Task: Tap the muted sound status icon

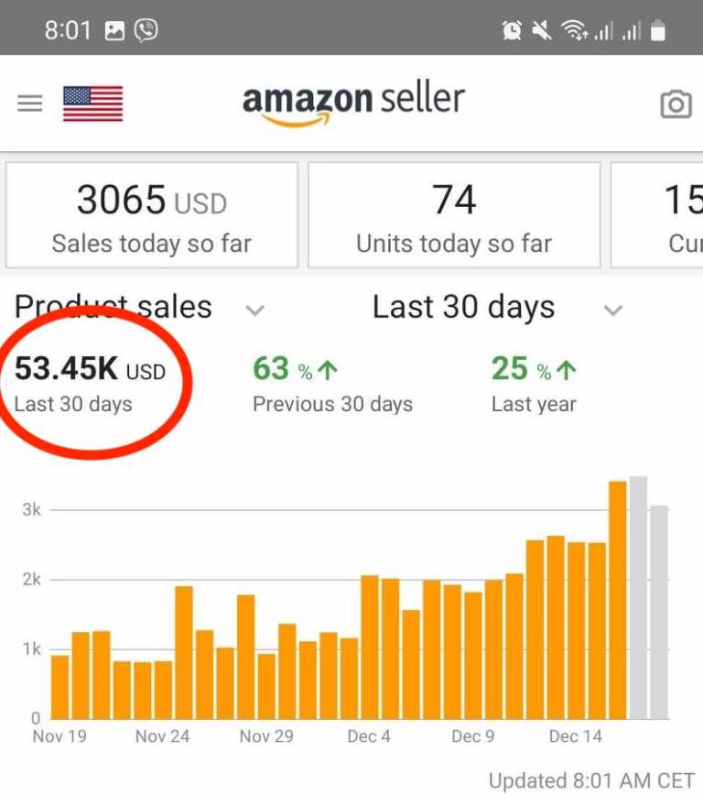Action: tap(541, 31)
